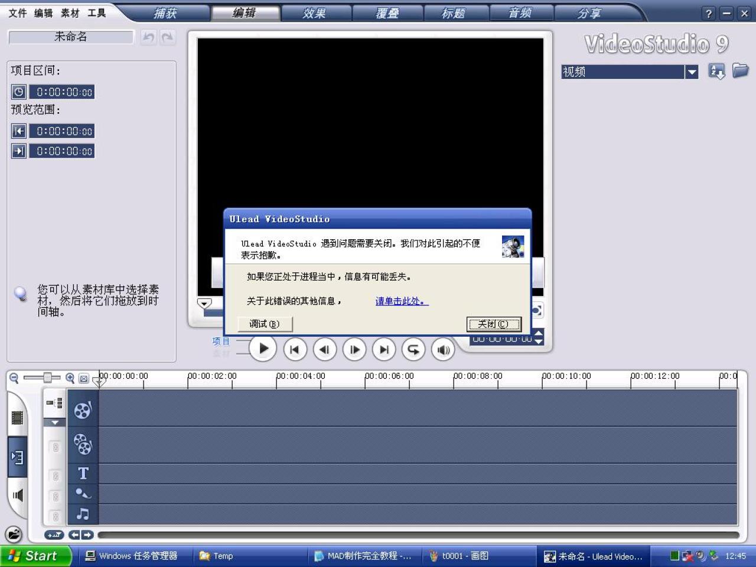
Task: Open the 效果 step tab
Action: 314,13
